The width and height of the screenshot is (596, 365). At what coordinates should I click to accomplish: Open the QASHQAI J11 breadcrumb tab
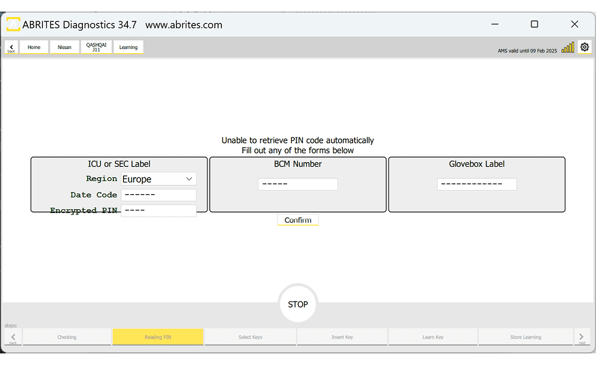tap(96, 47)
